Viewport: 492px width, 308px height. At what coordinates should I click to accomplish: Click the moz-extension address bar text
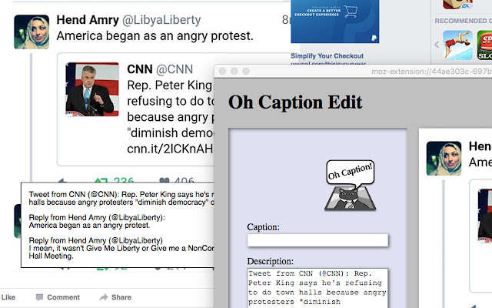pyautogui.click(x=431, y=72)
